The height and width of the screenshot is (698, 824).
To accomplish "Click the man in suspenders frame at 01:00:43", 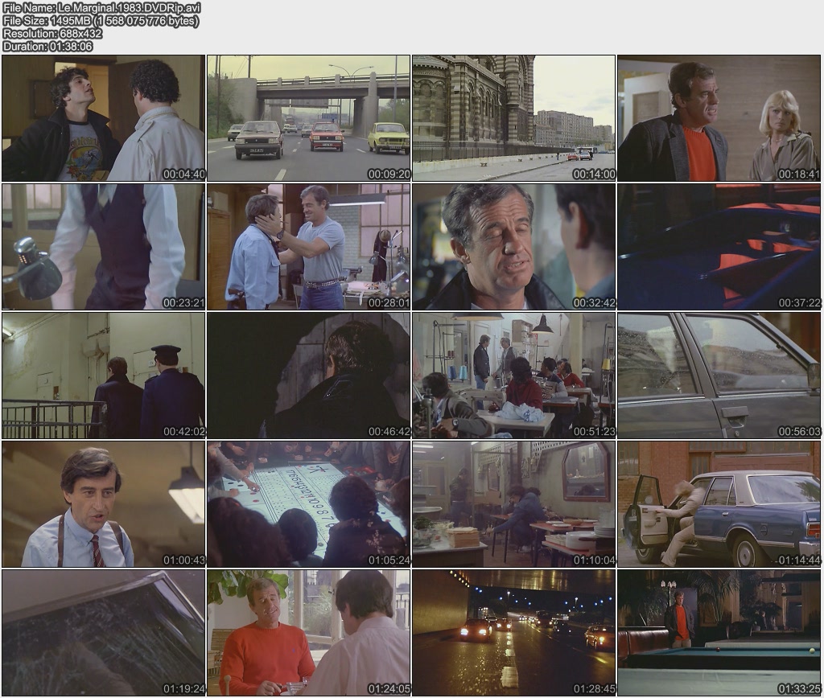I will click(104, 504).
